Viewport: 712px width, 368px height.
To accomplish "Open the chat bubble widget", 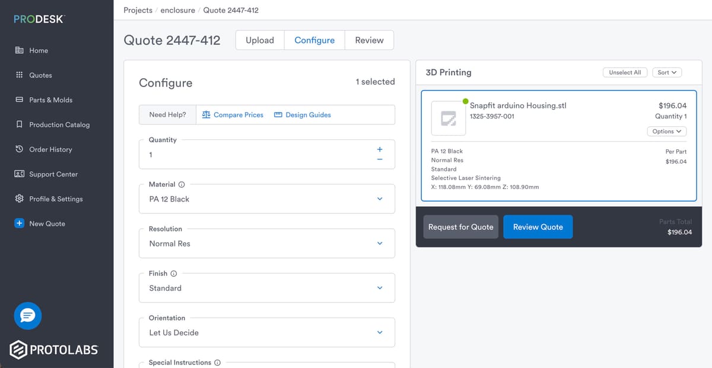I will (28, 315).
